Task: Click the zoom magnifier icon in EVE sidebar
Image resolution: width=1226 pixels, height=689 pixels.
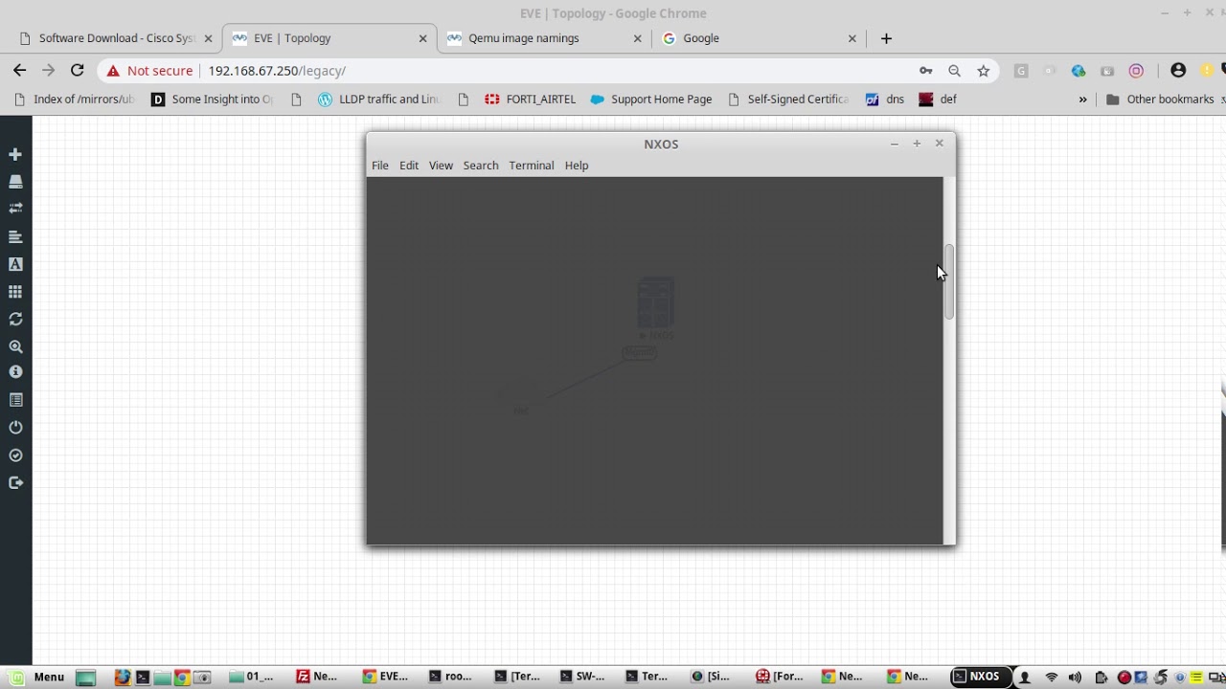Action: [x=15, y=346]
